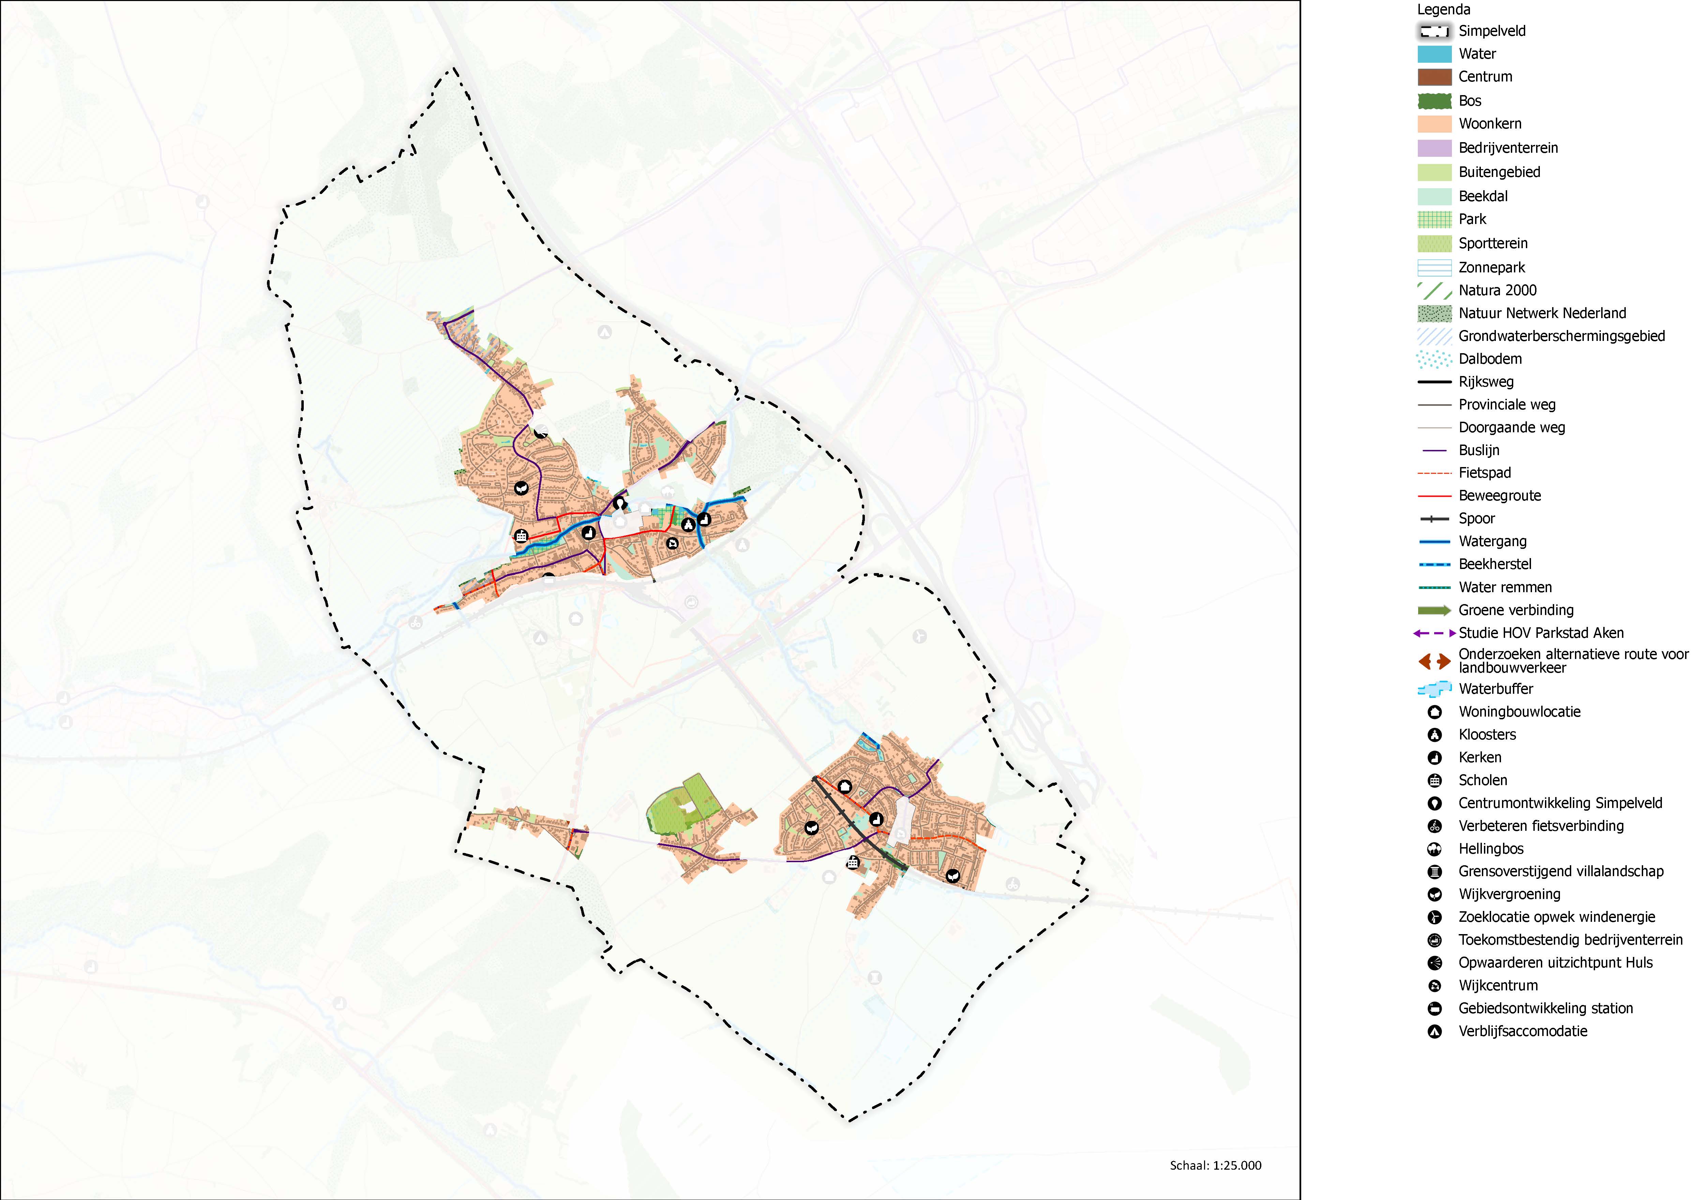The width and height of the screenshot is (1697, 1200).
Task: Click the dark green Bos swatch
Action: pyautogui.click(x=1435, y=101)
